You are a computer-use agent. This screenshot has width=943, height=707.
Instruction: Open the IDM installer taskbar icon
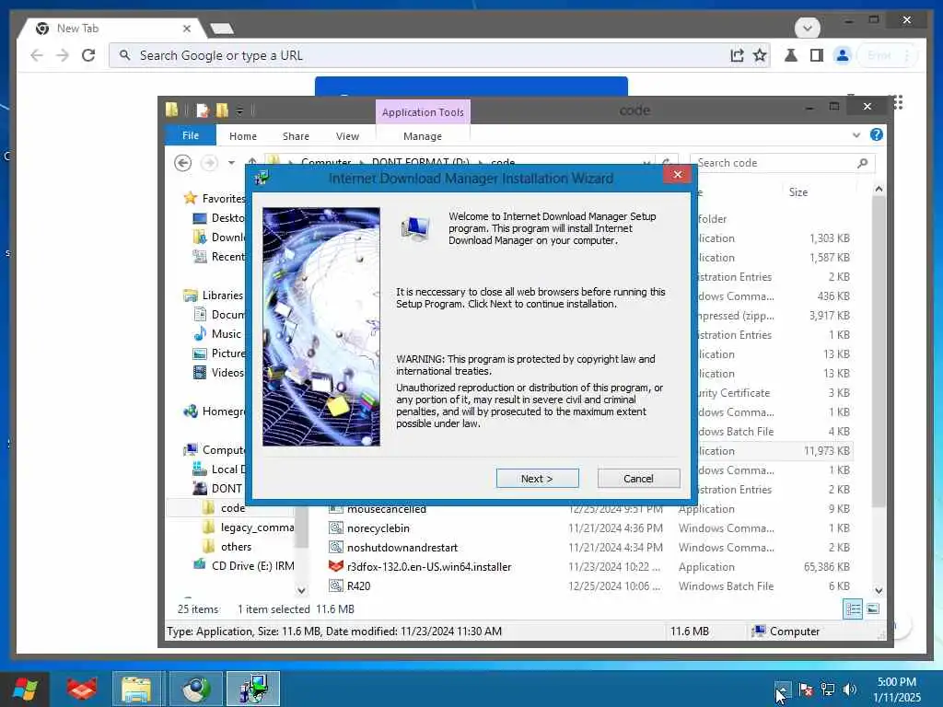point(253,689)
